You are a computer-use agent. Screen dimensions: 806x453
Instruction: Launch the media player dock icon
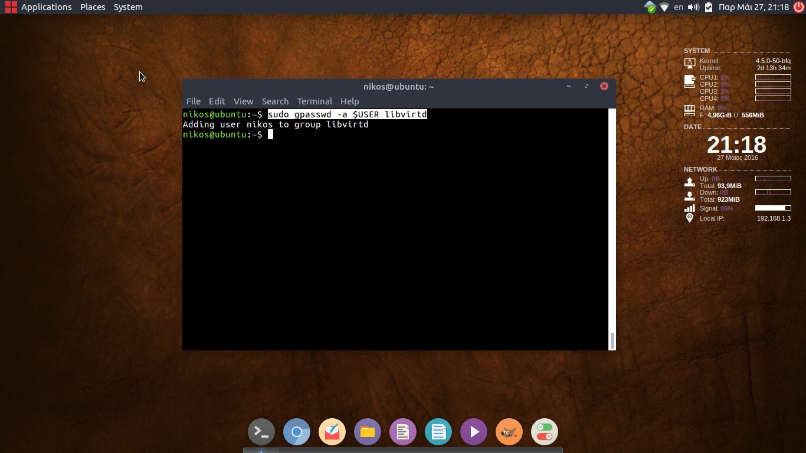(474, 432)
